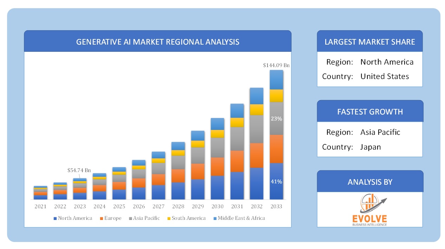Click the 2029 axis label
The height and width of the screenshot is (249, 445).
198,207
